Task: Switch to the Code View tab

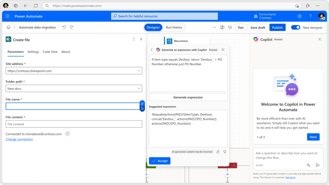Action: click(x=50, y=52)
